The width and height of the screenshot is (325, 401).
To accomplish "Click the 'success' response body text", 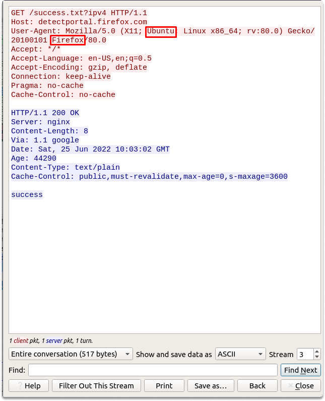I will pos(27,194).
